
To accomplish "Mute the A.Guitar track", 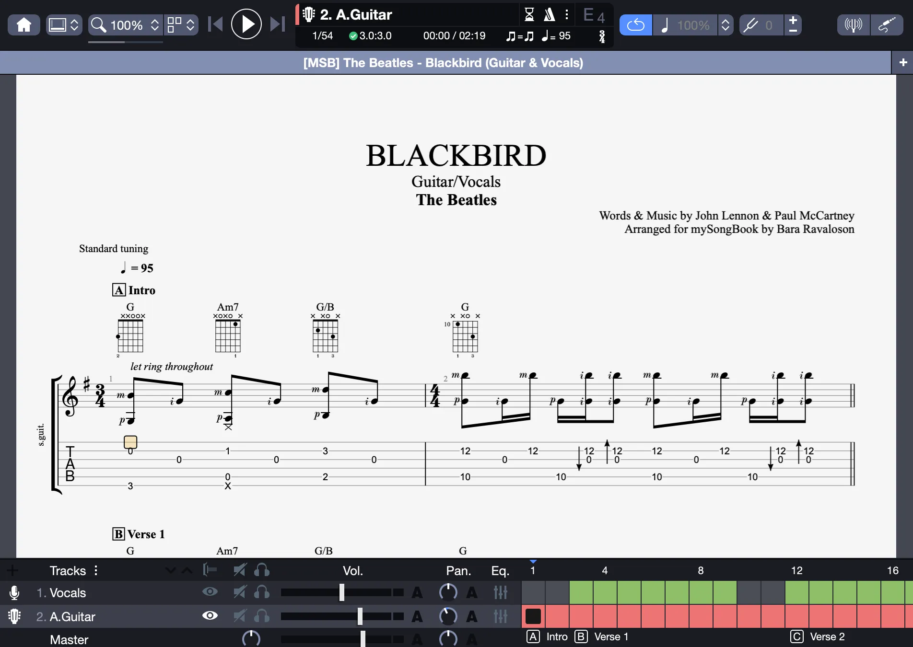I will [x=239, y=616].
